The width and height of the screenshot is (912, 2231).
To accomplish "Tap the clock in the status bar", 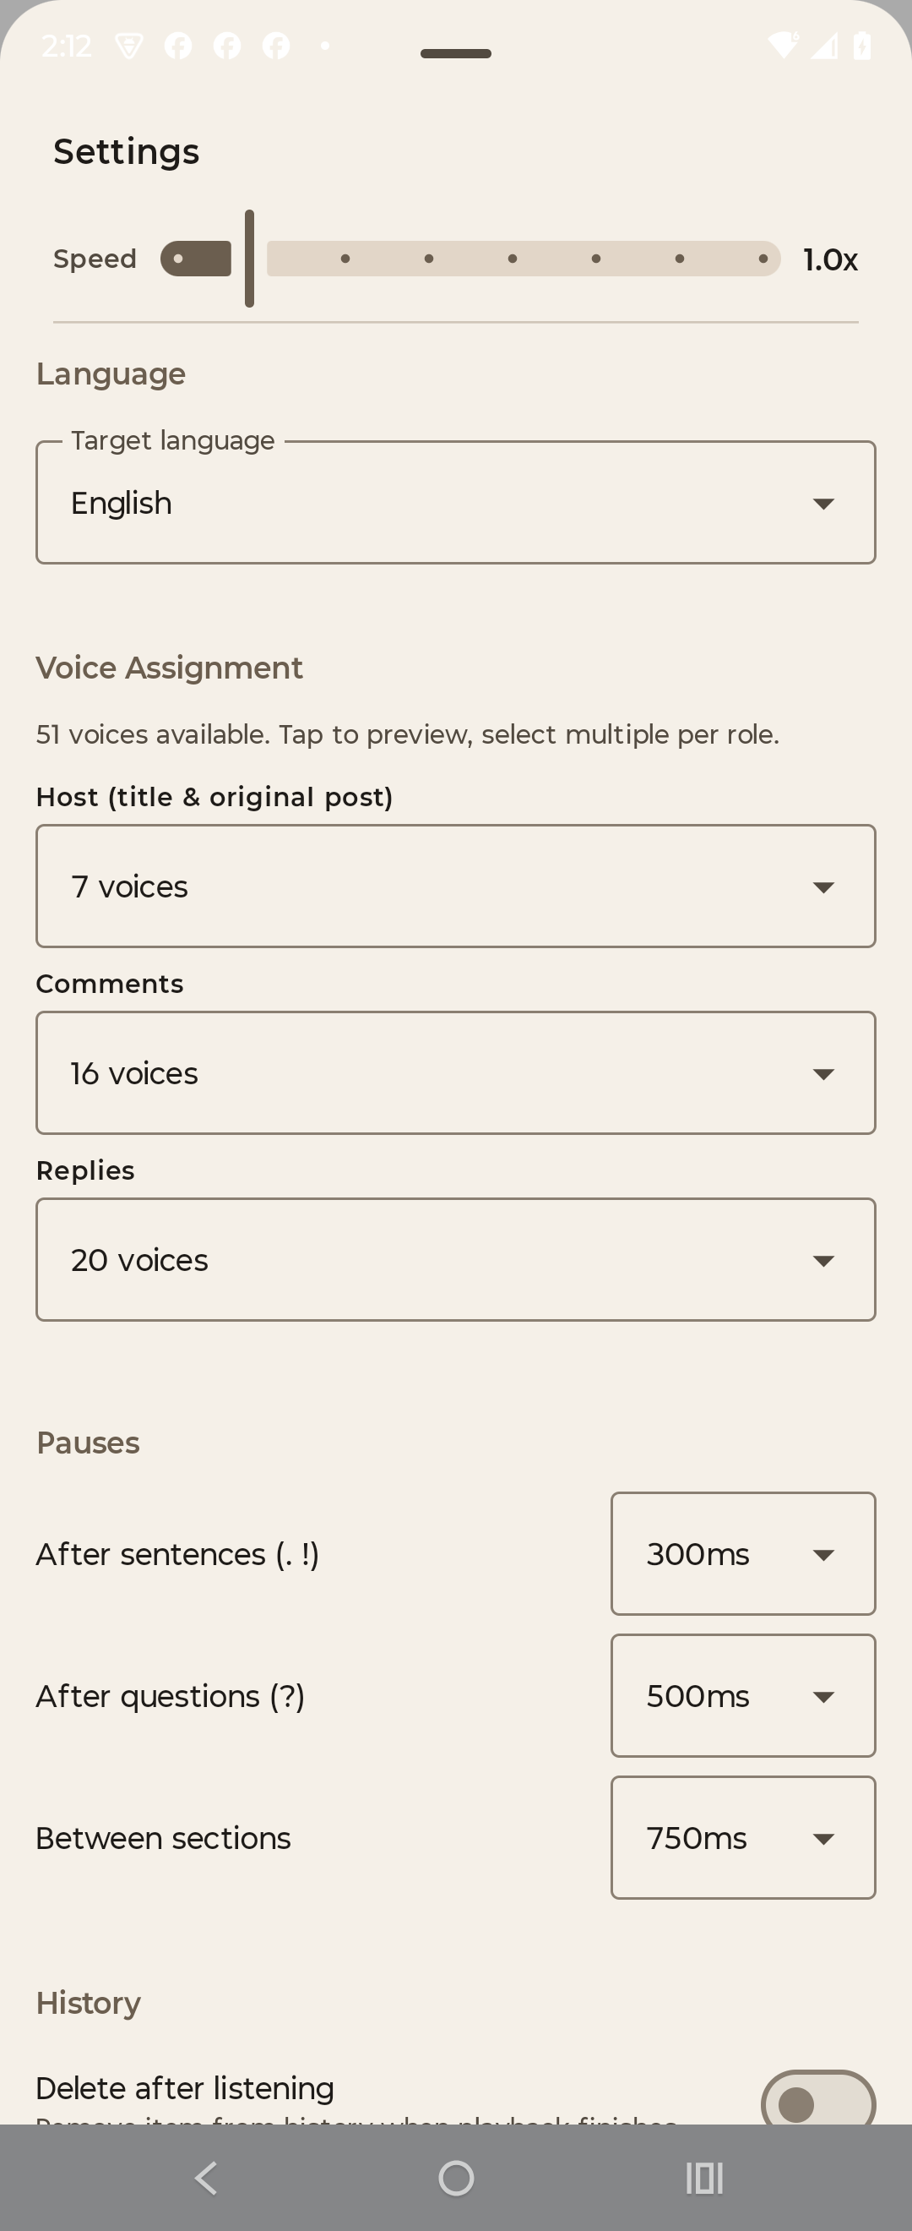I will (x=67, y=45).
